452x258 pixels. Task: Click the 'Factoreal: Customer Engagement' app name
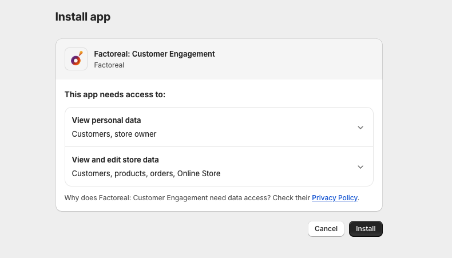[154, 54]
